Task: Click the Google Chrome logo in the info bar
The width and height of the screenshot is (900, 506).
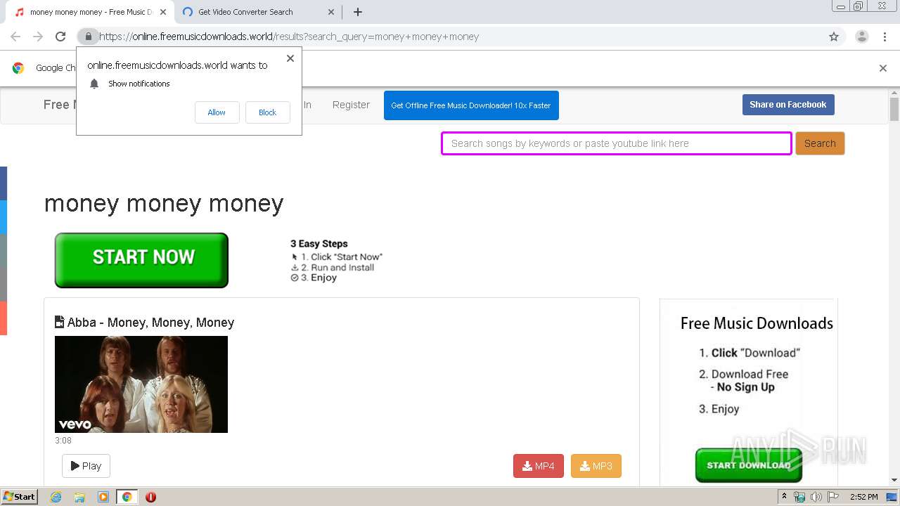Action: pos(18,68)
